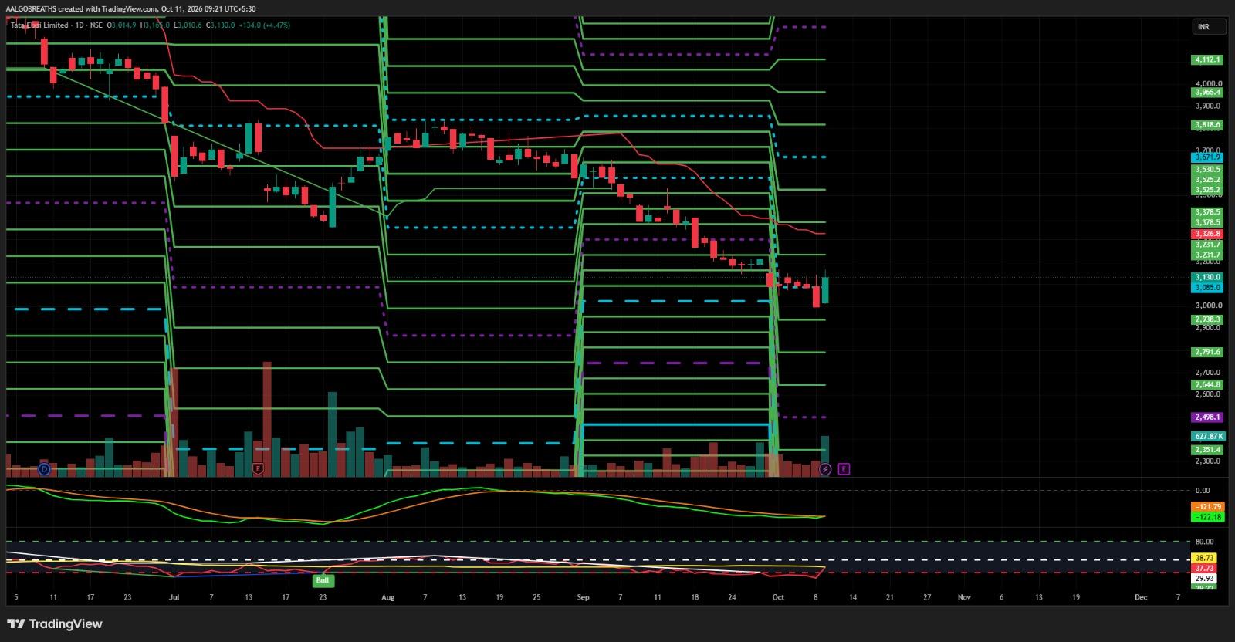The width and height of the screenshot is (1235, 642).
Task: Click the Dec label on the time axis
Action: click(1141, 597)
